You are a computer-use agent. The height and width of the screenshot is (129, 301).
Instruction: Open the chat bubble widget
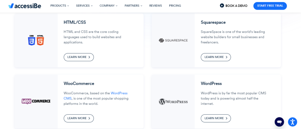click(279, 122)
